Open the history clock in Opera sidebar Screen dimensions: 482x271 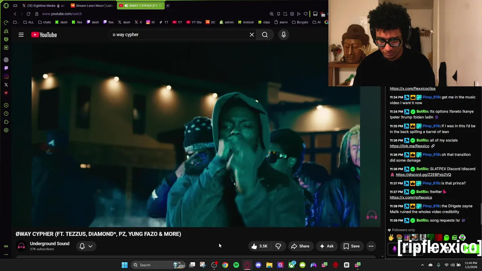(x=6, y=114)
